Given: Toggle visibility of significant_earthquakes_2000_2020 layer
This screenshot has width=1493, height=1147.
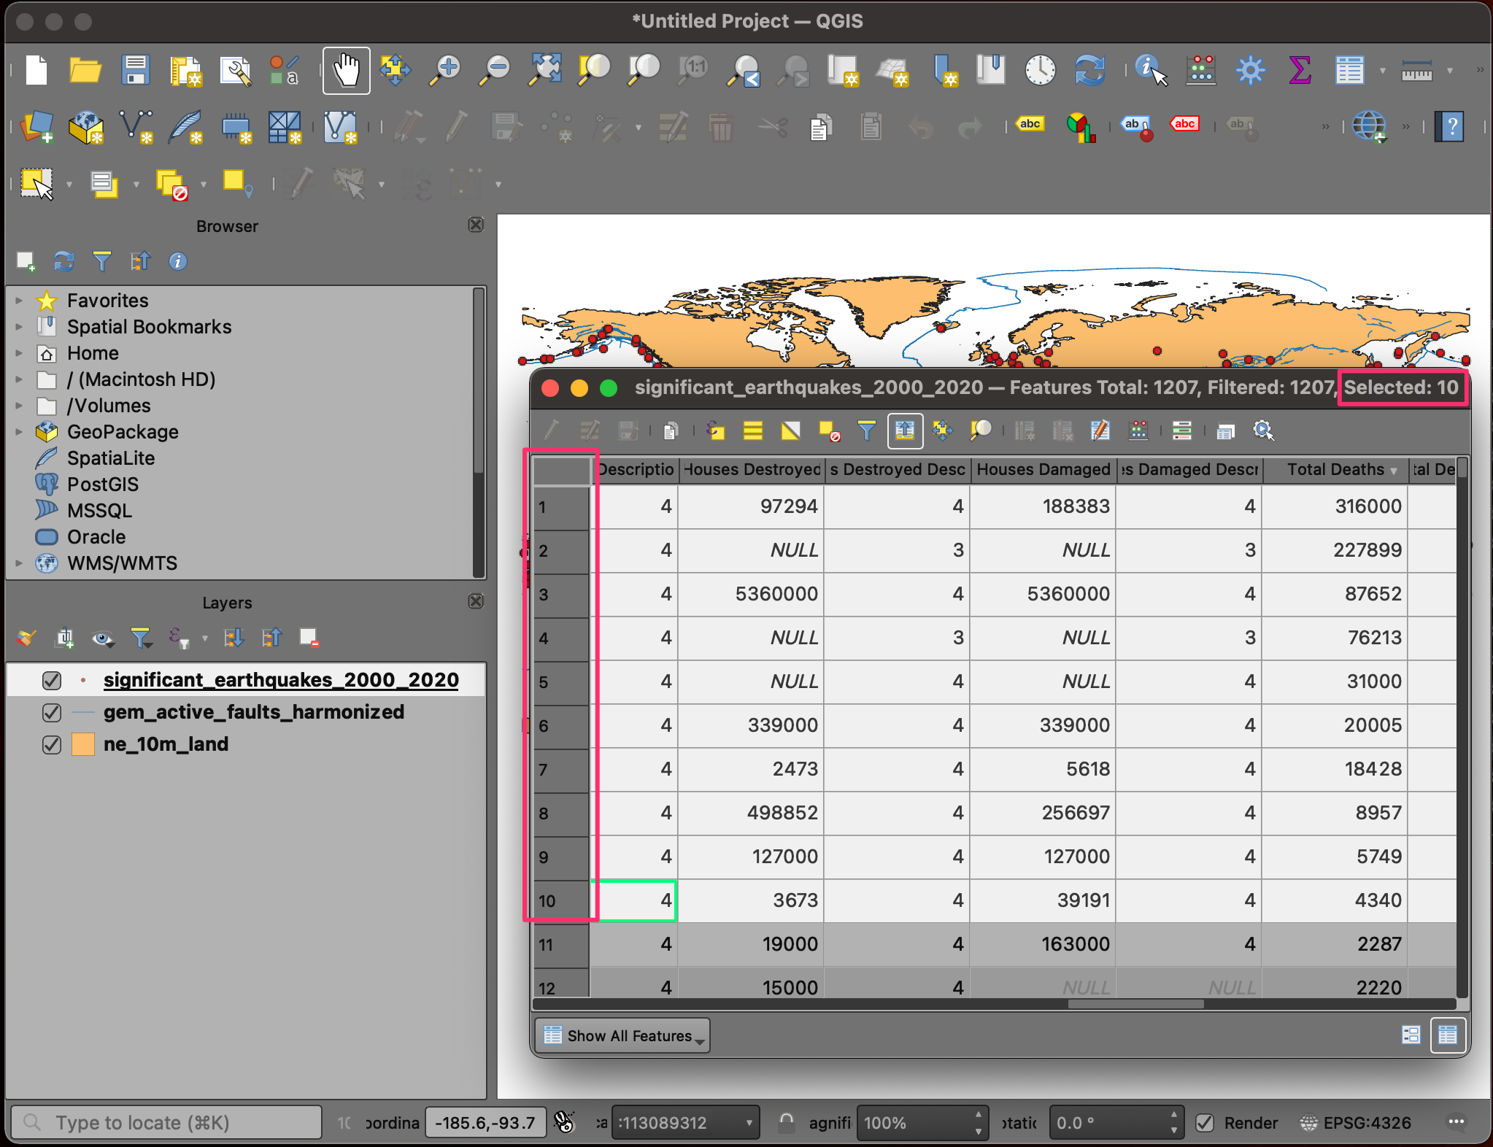Looking at the screenshot, I should click(x=52, y=680).
